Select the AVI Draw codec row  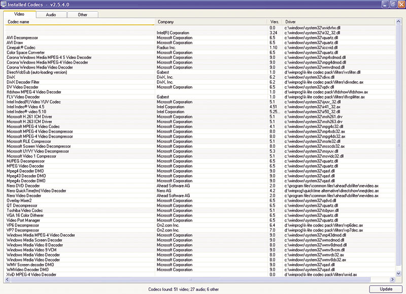point(200,43)
